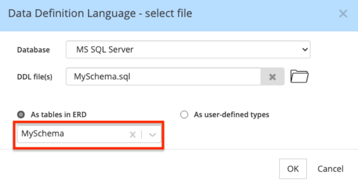
Task: Click the Database label
Action: click(x=34, y=49)
